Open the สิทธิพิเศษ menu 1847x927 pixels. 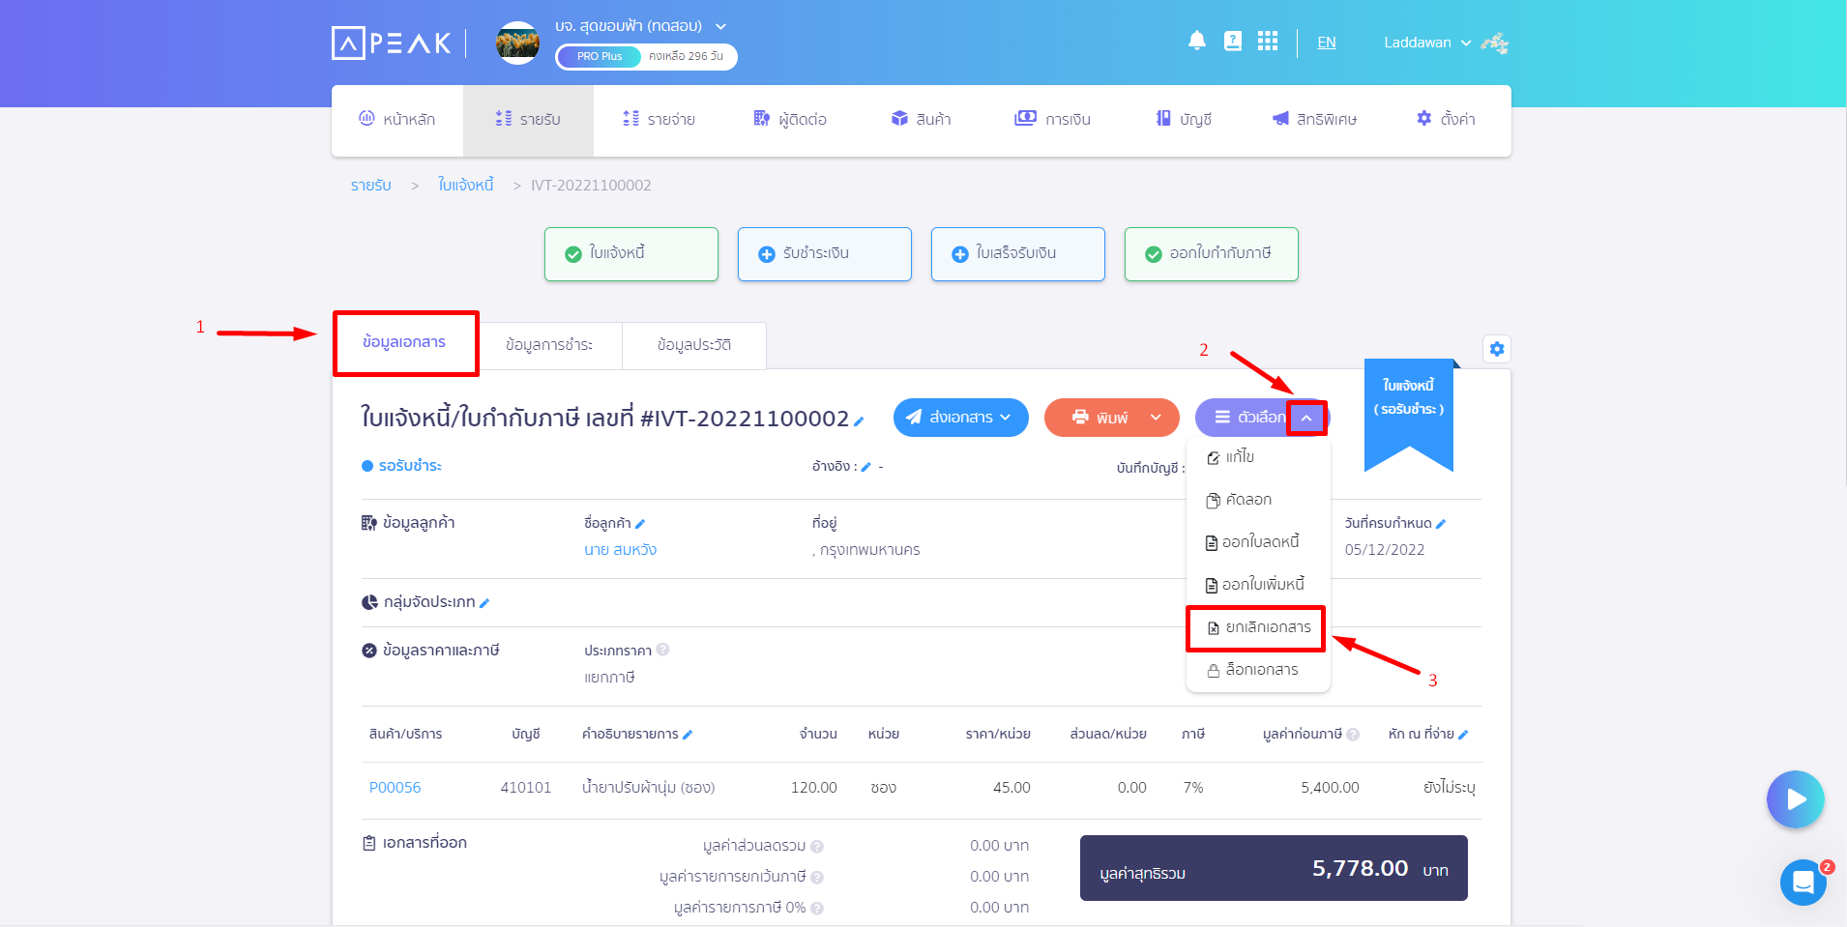click(x=1314, y=119)
